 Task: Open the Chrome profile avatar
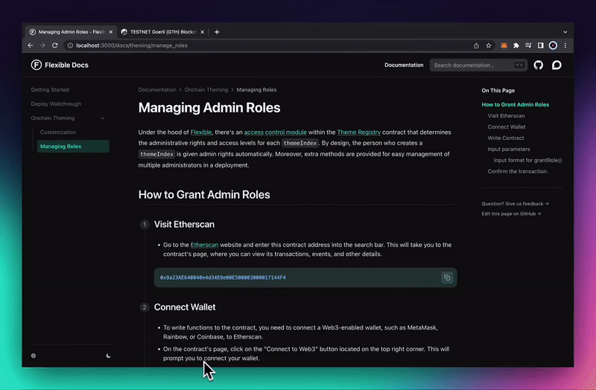point(553,45)
